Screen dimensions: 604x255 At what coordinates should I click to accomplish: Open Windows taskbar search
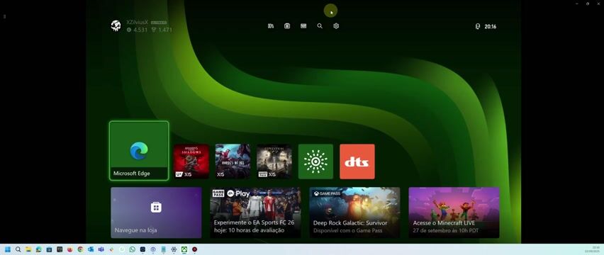point(18,249)
